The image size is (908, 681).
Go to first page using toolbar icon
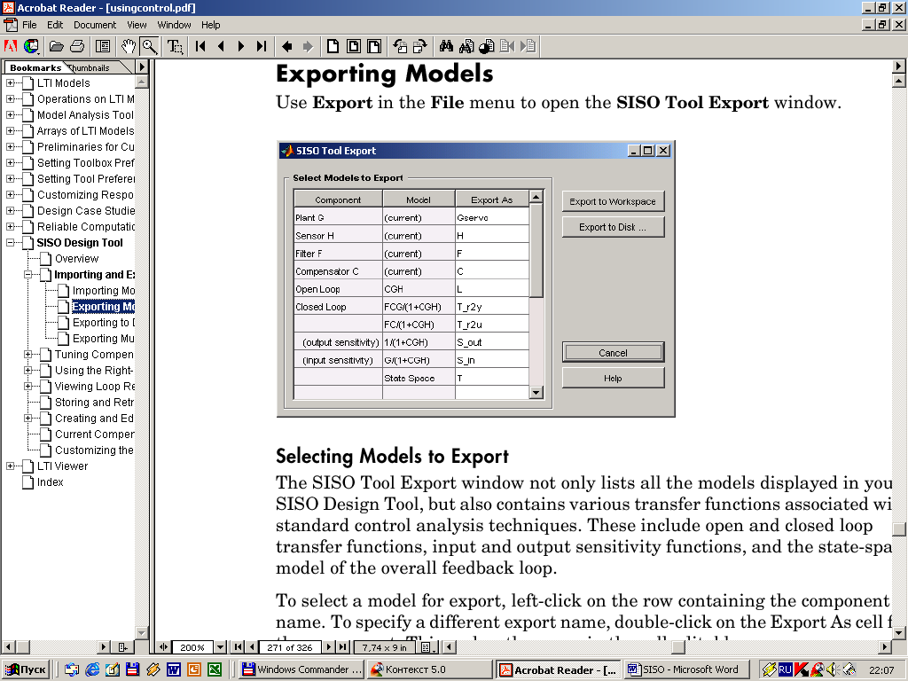pyautogui.click(x=201, y=46)
